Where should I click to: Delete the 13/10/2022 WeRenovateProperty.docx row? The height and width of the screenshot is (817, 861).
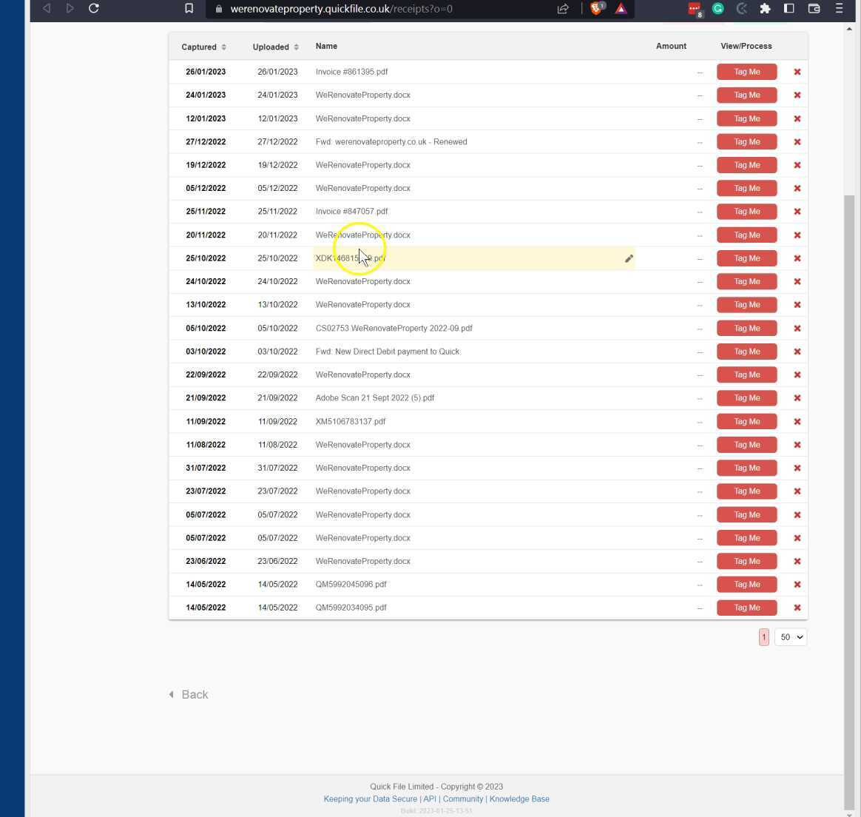click(x=797, y=305)
